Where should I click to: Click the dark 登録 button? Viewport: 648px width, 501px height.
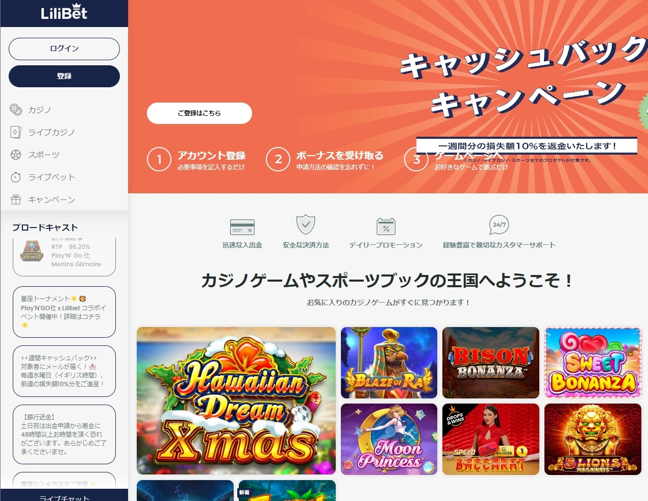tap(64, 76)
